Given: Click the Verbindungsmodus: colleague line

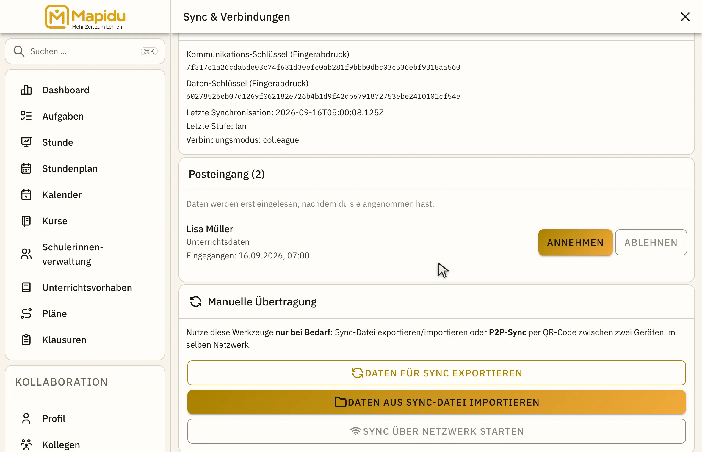Looking at the screenshot, I should pyautogui.click(x=242, y=140).
